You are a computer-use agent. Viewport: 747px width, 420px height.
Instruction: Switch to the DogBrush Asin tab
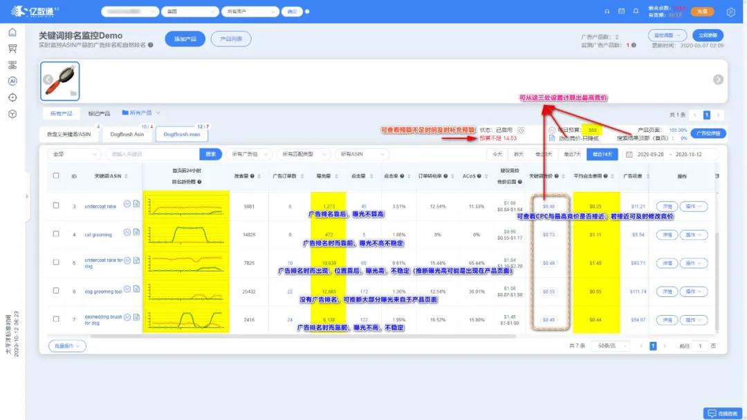pos(127,134)
